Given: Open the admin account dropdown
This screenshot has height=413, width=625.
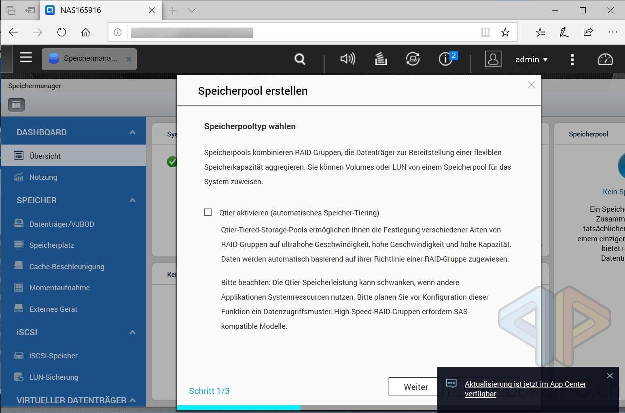Looking at the screenshot, I should click(531, 60).
